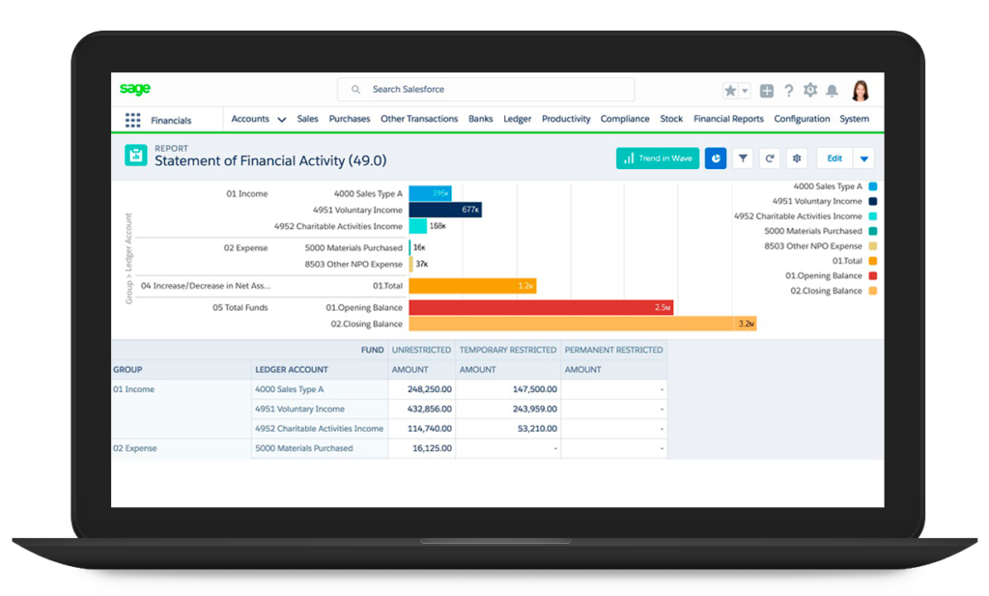Open the help question mark icon
Image resolution: width=989 pixels, height=596 pixels.
788,91
